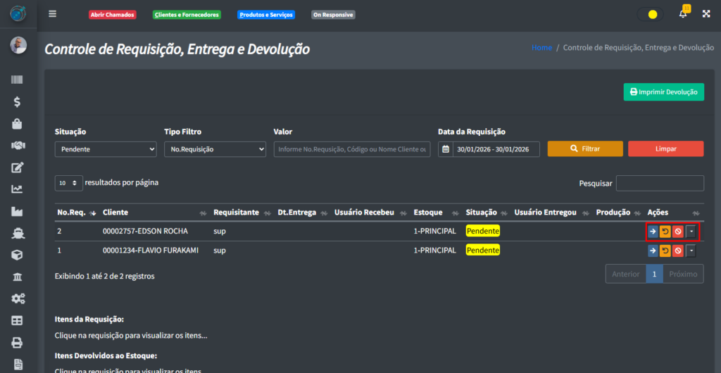Open the Abrir Chamados shortcut
Image resolution: width=721 pixels, height=373 pixels.
click(112, 15)
